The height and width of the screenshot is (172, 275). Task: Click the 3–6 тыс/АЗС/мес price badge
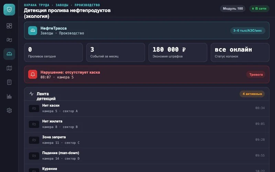tap(247, 31)
